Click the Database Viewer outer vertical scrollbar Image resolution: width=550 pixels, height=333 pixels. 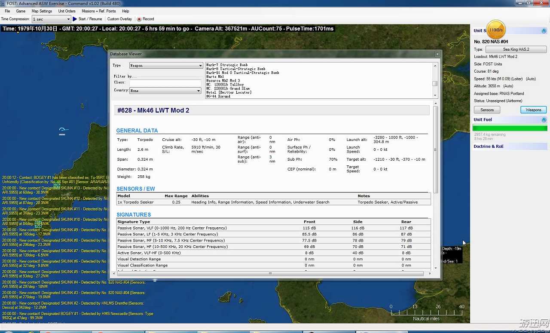(x=436, y=150)
